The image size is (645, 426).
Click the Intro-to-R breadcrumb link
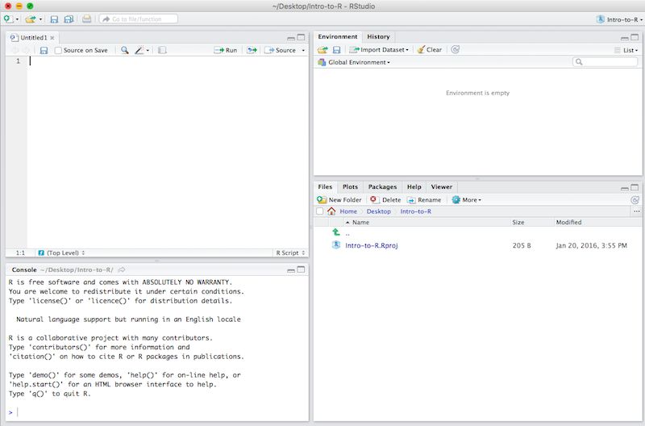(x=416, y=211)
